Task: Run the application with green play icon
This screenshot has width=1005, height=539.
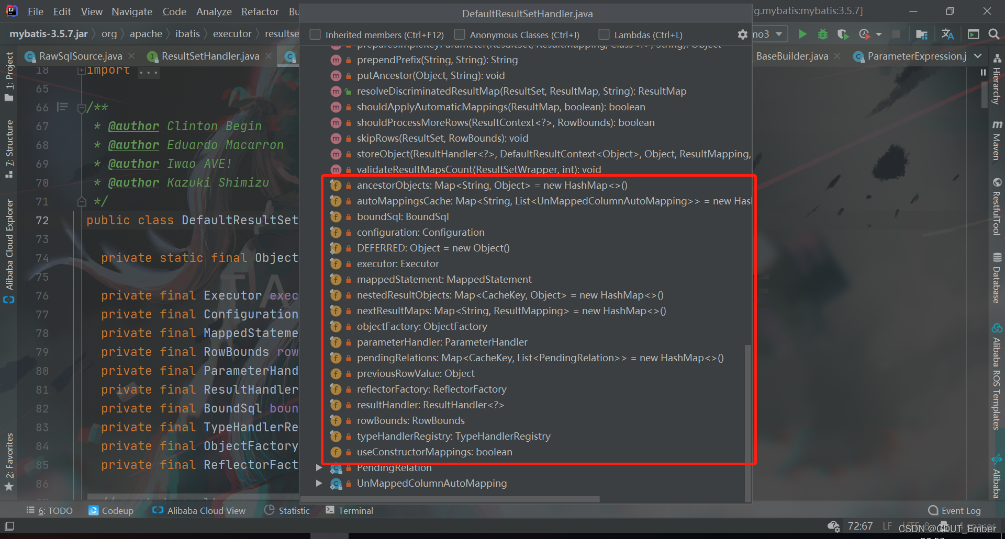Action: [x=802, y=35]
